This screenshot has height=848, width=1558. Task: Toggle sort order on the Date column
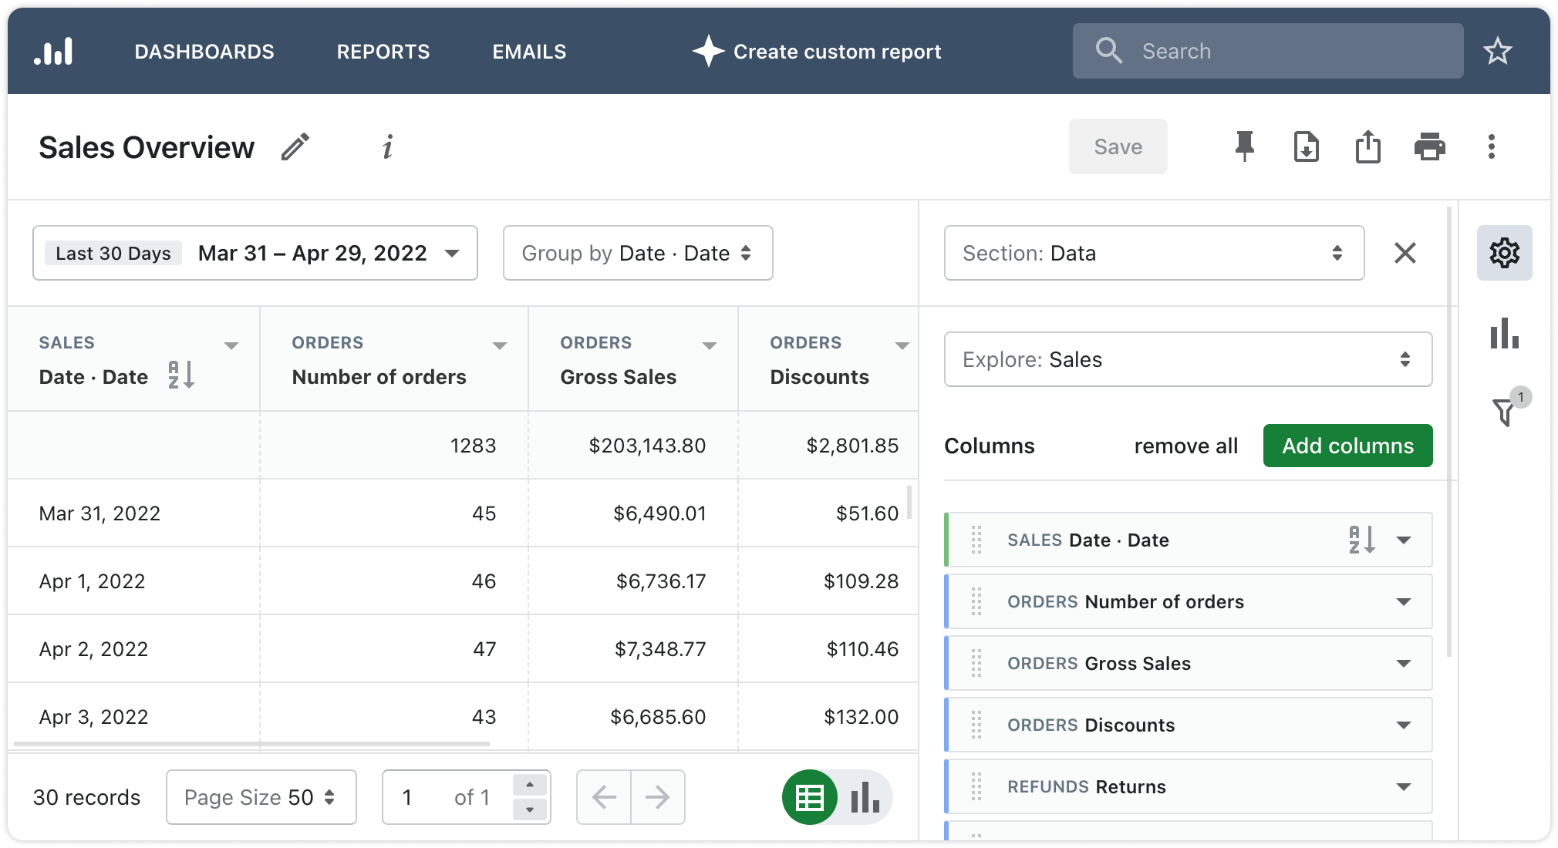pos(180,376)
